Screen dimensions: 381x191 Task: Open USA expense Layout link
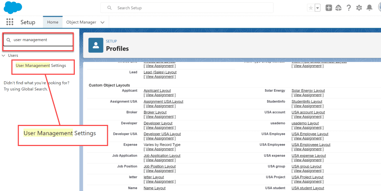(308, 156)
